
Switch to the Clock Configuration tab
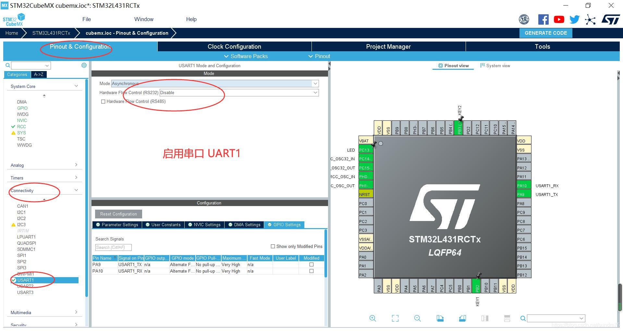click(234, 46)
